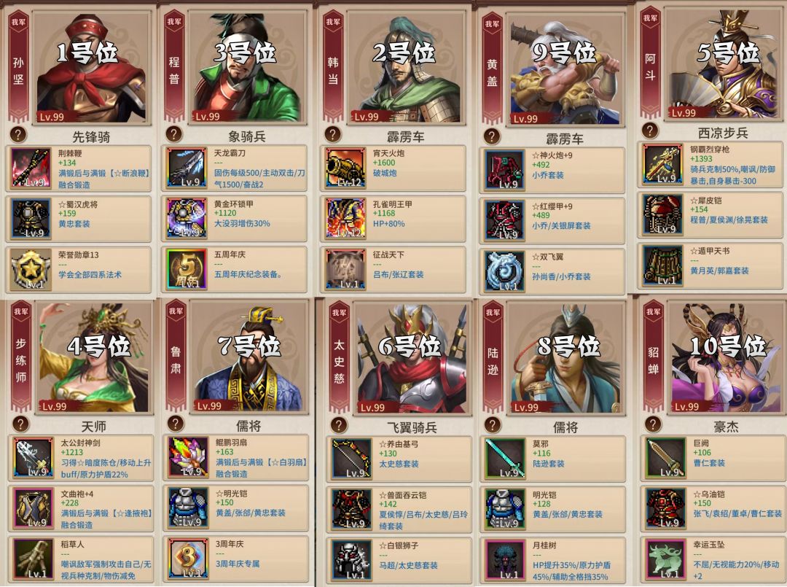This screenshot has width=787, height=587.
Task: Select 鲲鹏羽扇 feather fan icon
Action: (188, 457)
